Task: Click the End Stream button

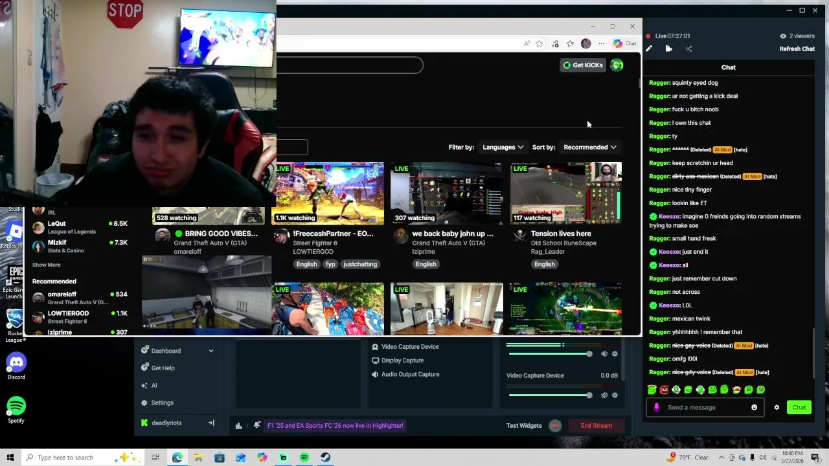Action: tap(596, 425)
